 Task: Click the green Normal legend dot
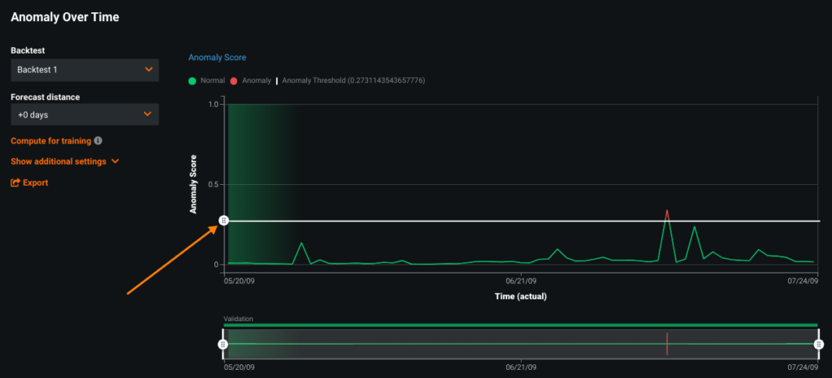click(193, 81)
